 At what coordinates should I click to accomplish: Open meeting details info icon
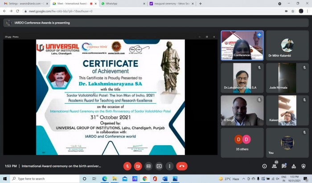click(264, 166)
